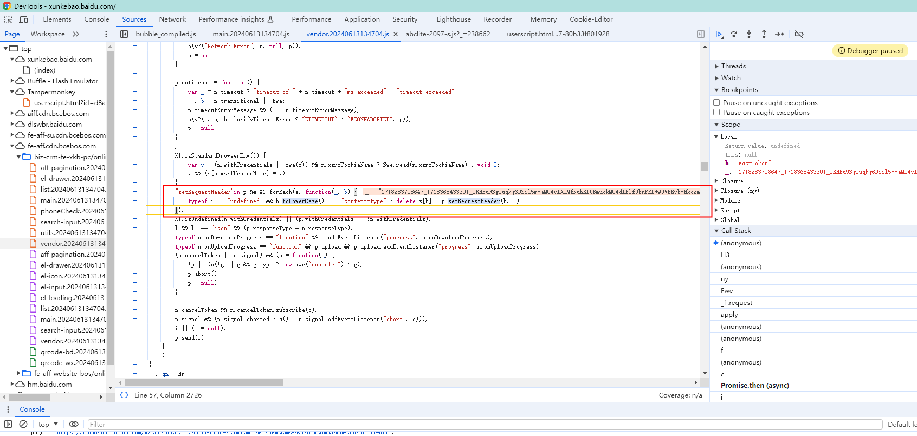Open the Application tab
Image resolution: width=917 pixels, height=436 pixels.
pyautogui.click(x=362, y=19)
